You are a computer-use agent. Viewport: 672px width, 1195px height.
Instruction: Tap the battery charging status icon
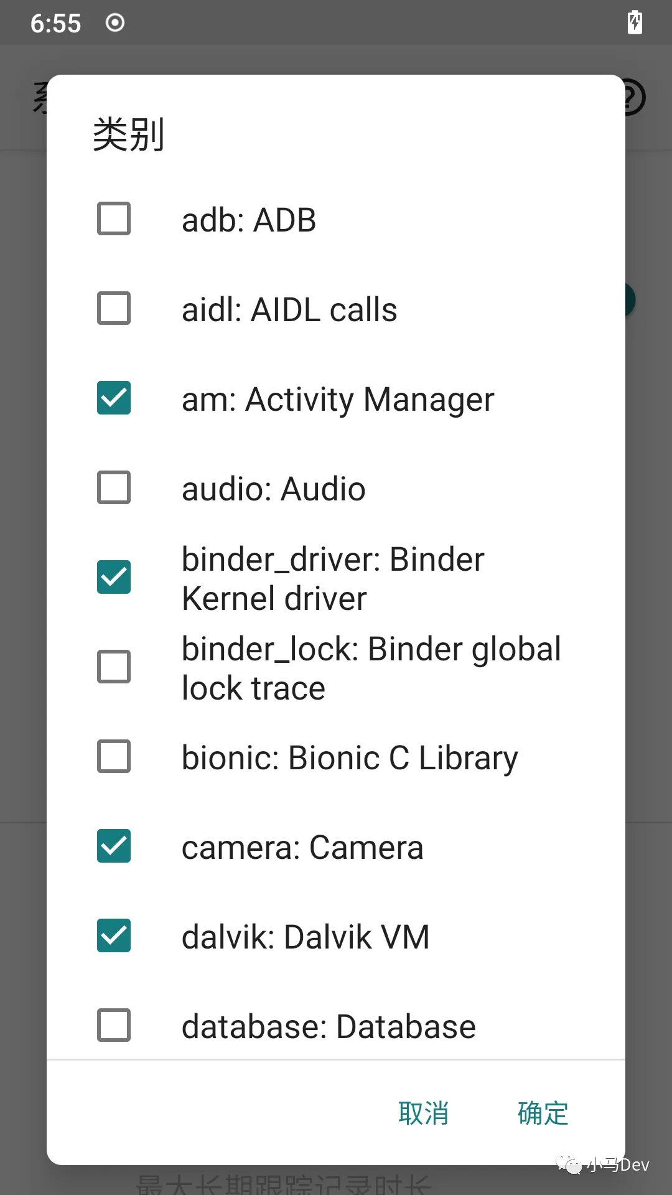[x=635, y=22]
